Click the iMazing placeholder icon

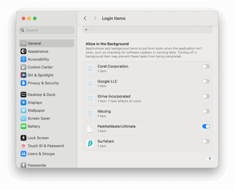point(90,114)
